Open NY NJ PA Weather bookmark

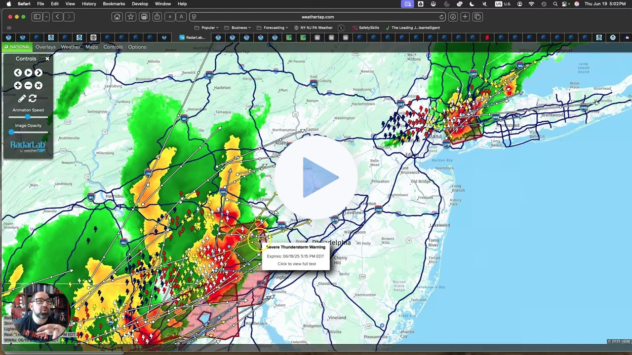point(313,28)
